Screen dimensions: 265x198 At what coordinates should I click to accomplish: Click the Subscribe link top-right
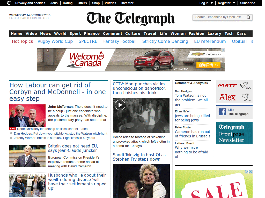point(247,3)
